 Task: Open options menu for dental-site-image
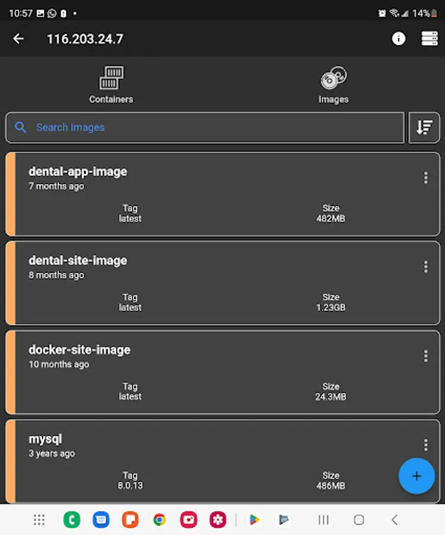pos(425,267)
